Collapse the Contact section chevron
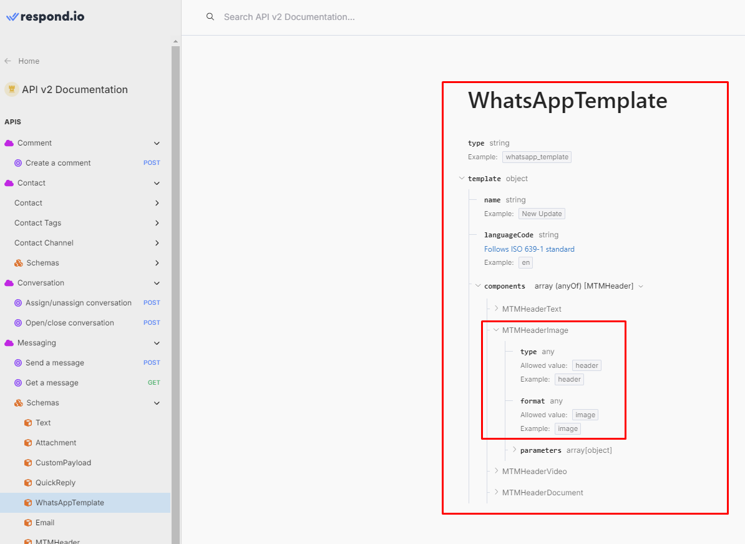Viewport: 745px width, 544px height. (157, 183)
